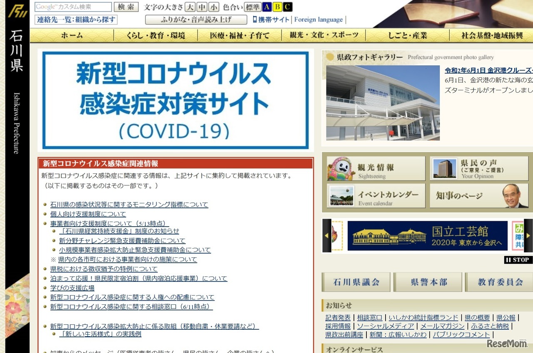Click the 検索 search button

point(126,7)
